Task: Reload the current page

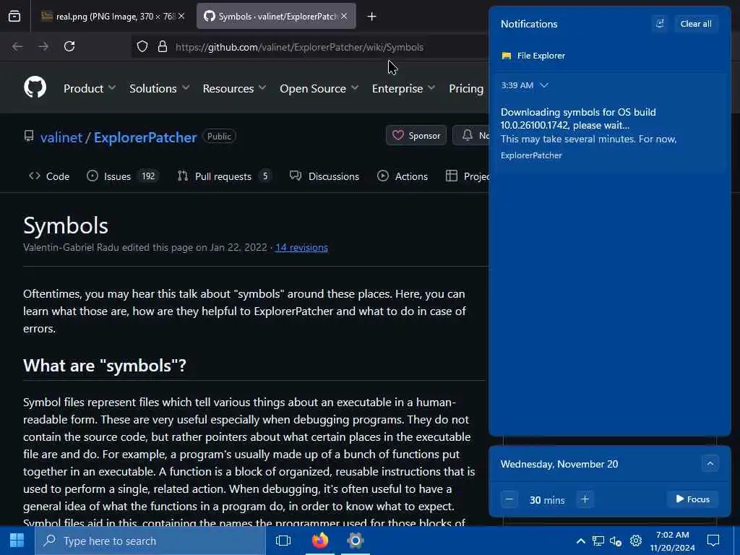Action: point(69,46)
